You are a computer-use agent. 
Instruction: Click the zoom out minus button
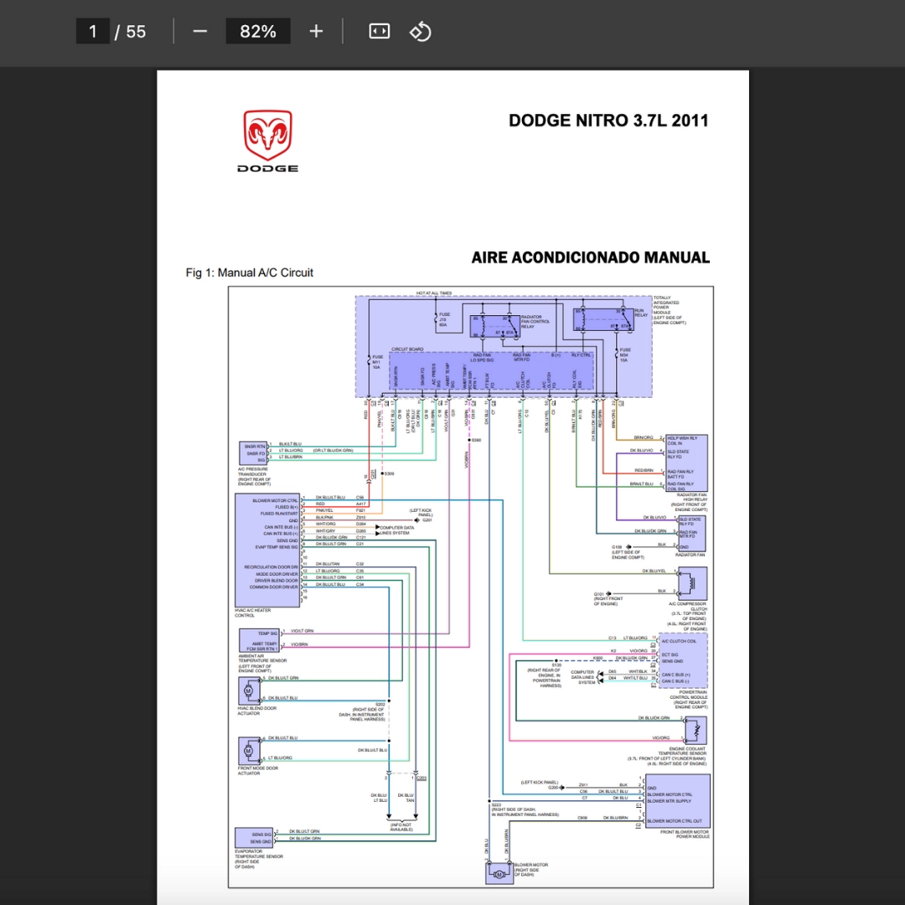(199, 31)
